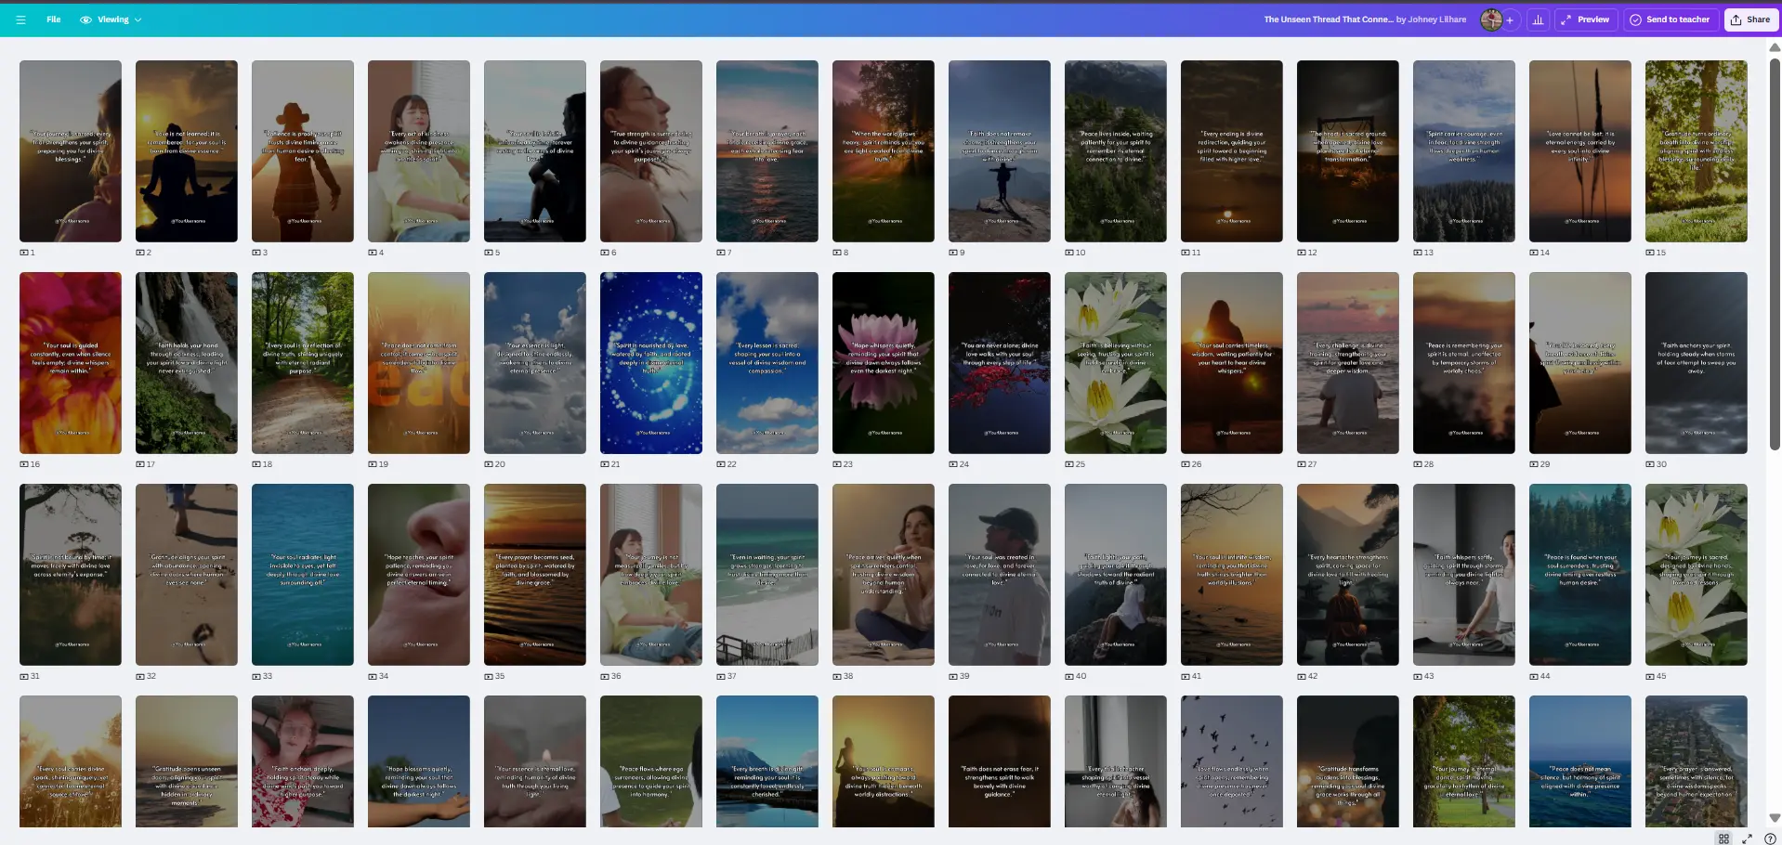The width and height of the screenshot is (1782, 845).
Task: Select the bottom-row thumbnail with flying birds
Action: pos(1232,761)
